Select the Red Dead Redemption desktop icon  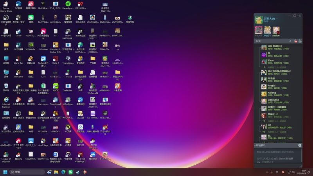[81, 157]
